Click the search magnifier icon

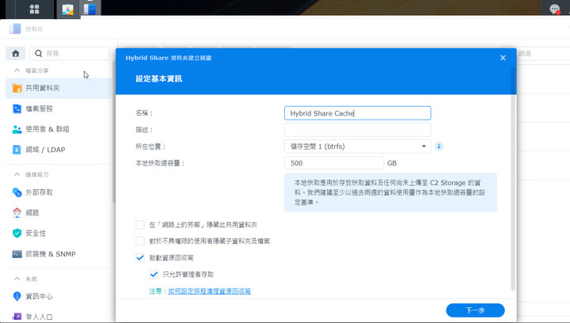[38, 53]
